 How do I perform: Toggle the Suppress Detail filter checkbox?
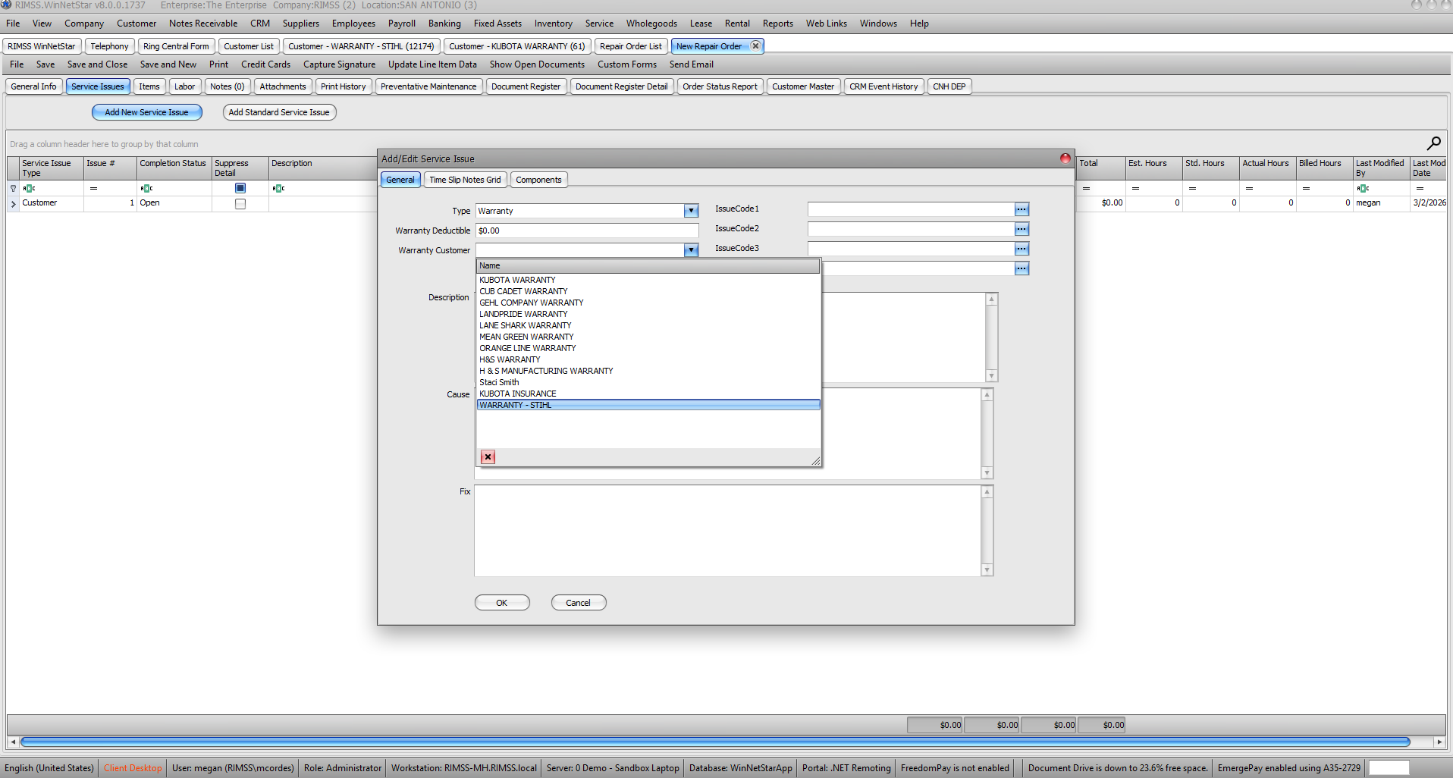(240, 188)
